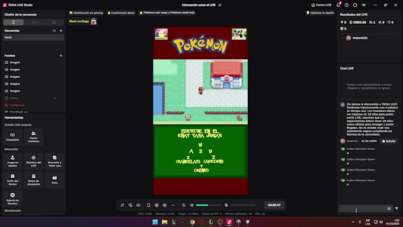Open the Music on Stage banner
403x227 pixels.
tap(82, 21)
